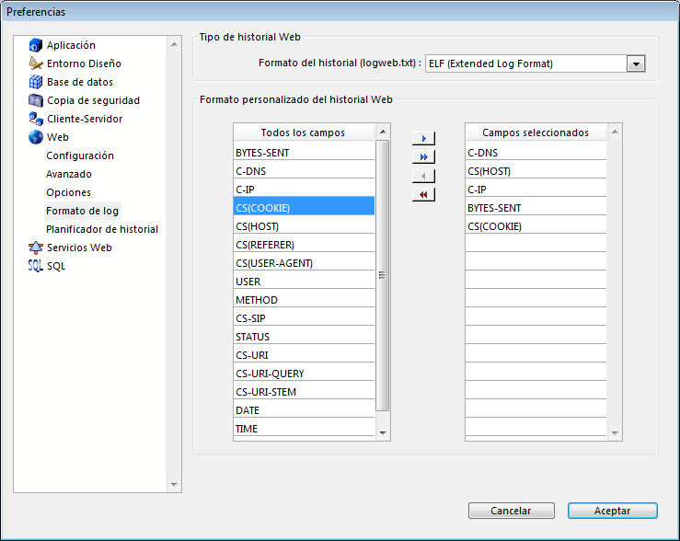Select CS(USER-AGENT) in Todos los campos
This screenshot has height=541, width=680.
coord(274,263)
